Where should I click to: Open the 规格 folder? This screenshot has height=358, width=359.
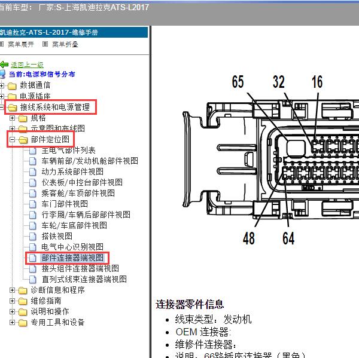pos(38,118)
